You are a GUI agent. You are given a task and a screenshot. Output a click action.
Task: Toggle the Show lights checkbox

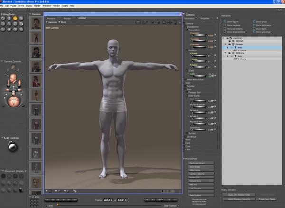pos(255,29)
